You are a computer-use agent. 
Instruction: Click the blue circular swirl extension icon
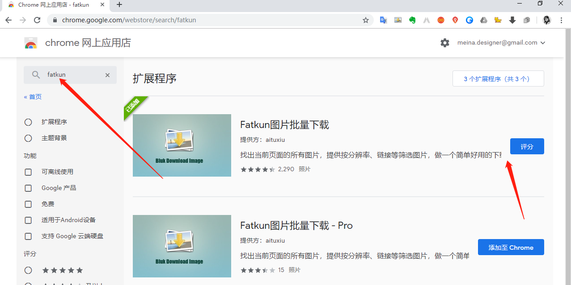469,20
